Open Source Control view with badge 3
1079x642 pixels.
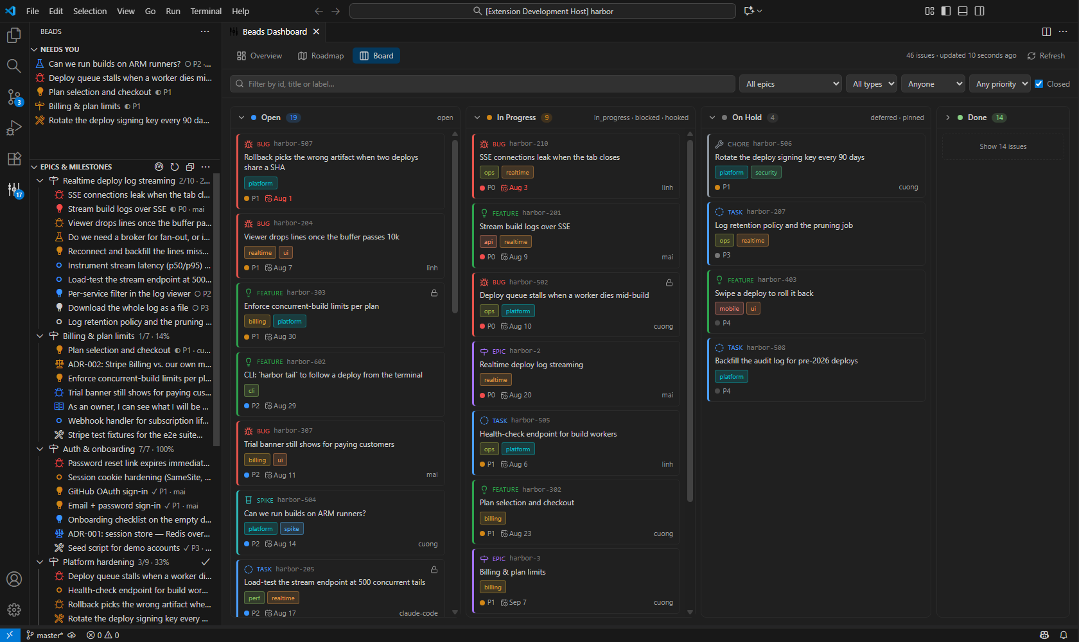coord(14,97)
